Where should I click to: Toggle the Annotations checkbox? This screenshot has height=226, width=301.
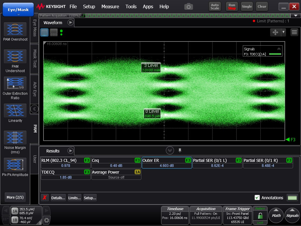[257, 198]
